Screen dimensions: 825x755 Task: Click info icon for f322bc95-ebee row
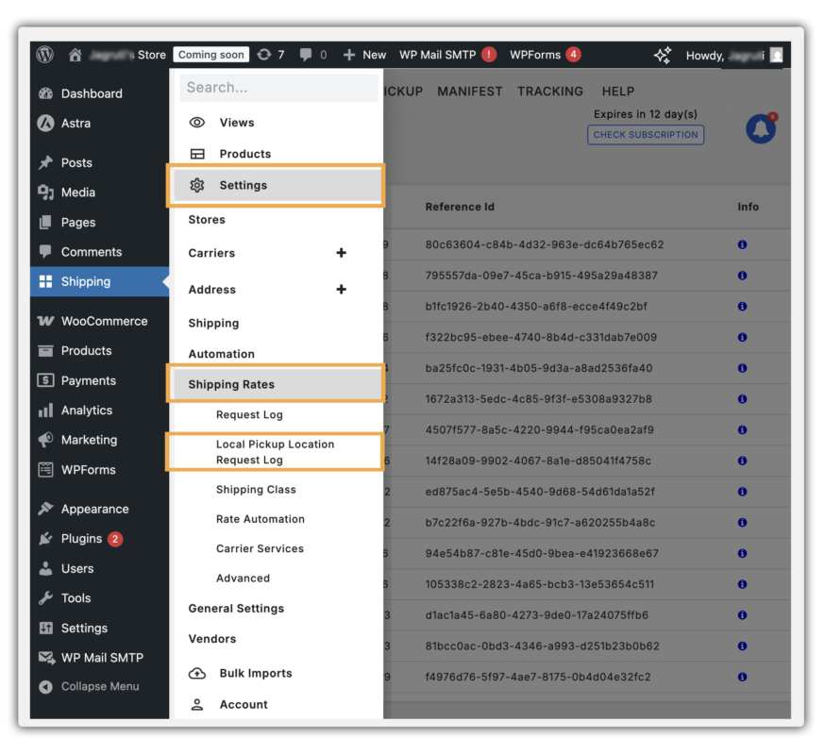click(x=742, y=337)
